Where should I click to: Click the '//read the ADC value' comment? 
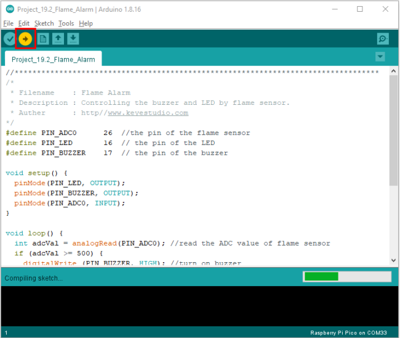[250, 243]
